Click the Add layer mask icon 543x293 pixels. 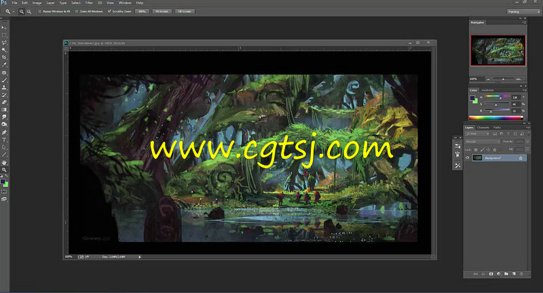[x=491, y=274]
